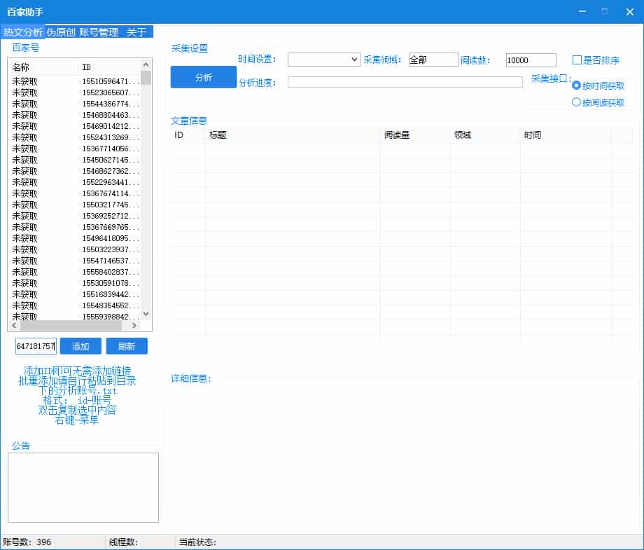The height and width of the screenshot is (550, 644).
Task: Choose the 按阅读获取 radio option
Action: click(x=577, y=102)
